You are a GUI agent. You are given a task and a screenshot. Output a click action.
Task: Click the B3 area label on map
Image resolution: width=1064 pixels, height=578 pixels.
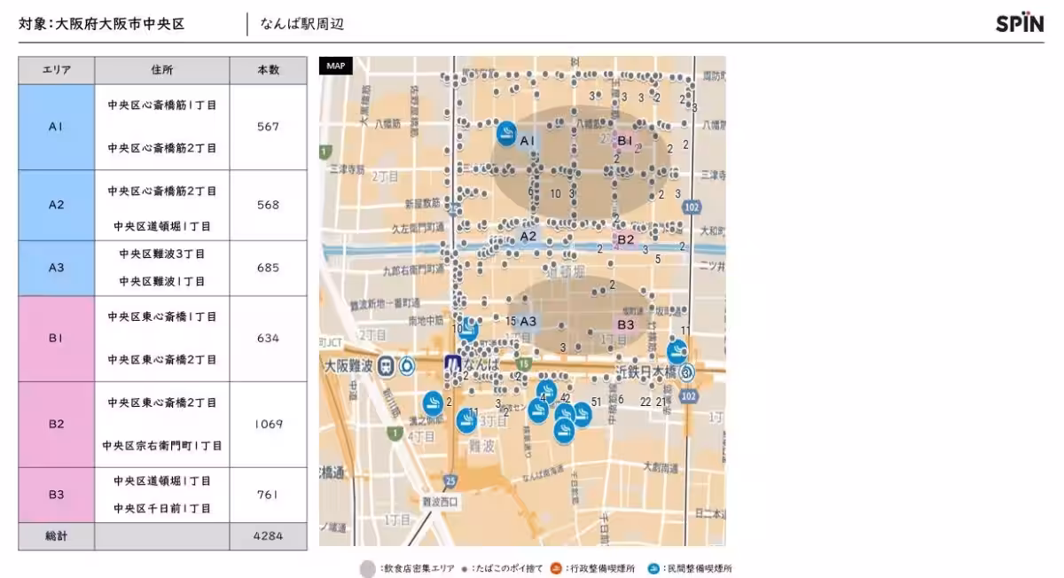click(x=626, y=324)
